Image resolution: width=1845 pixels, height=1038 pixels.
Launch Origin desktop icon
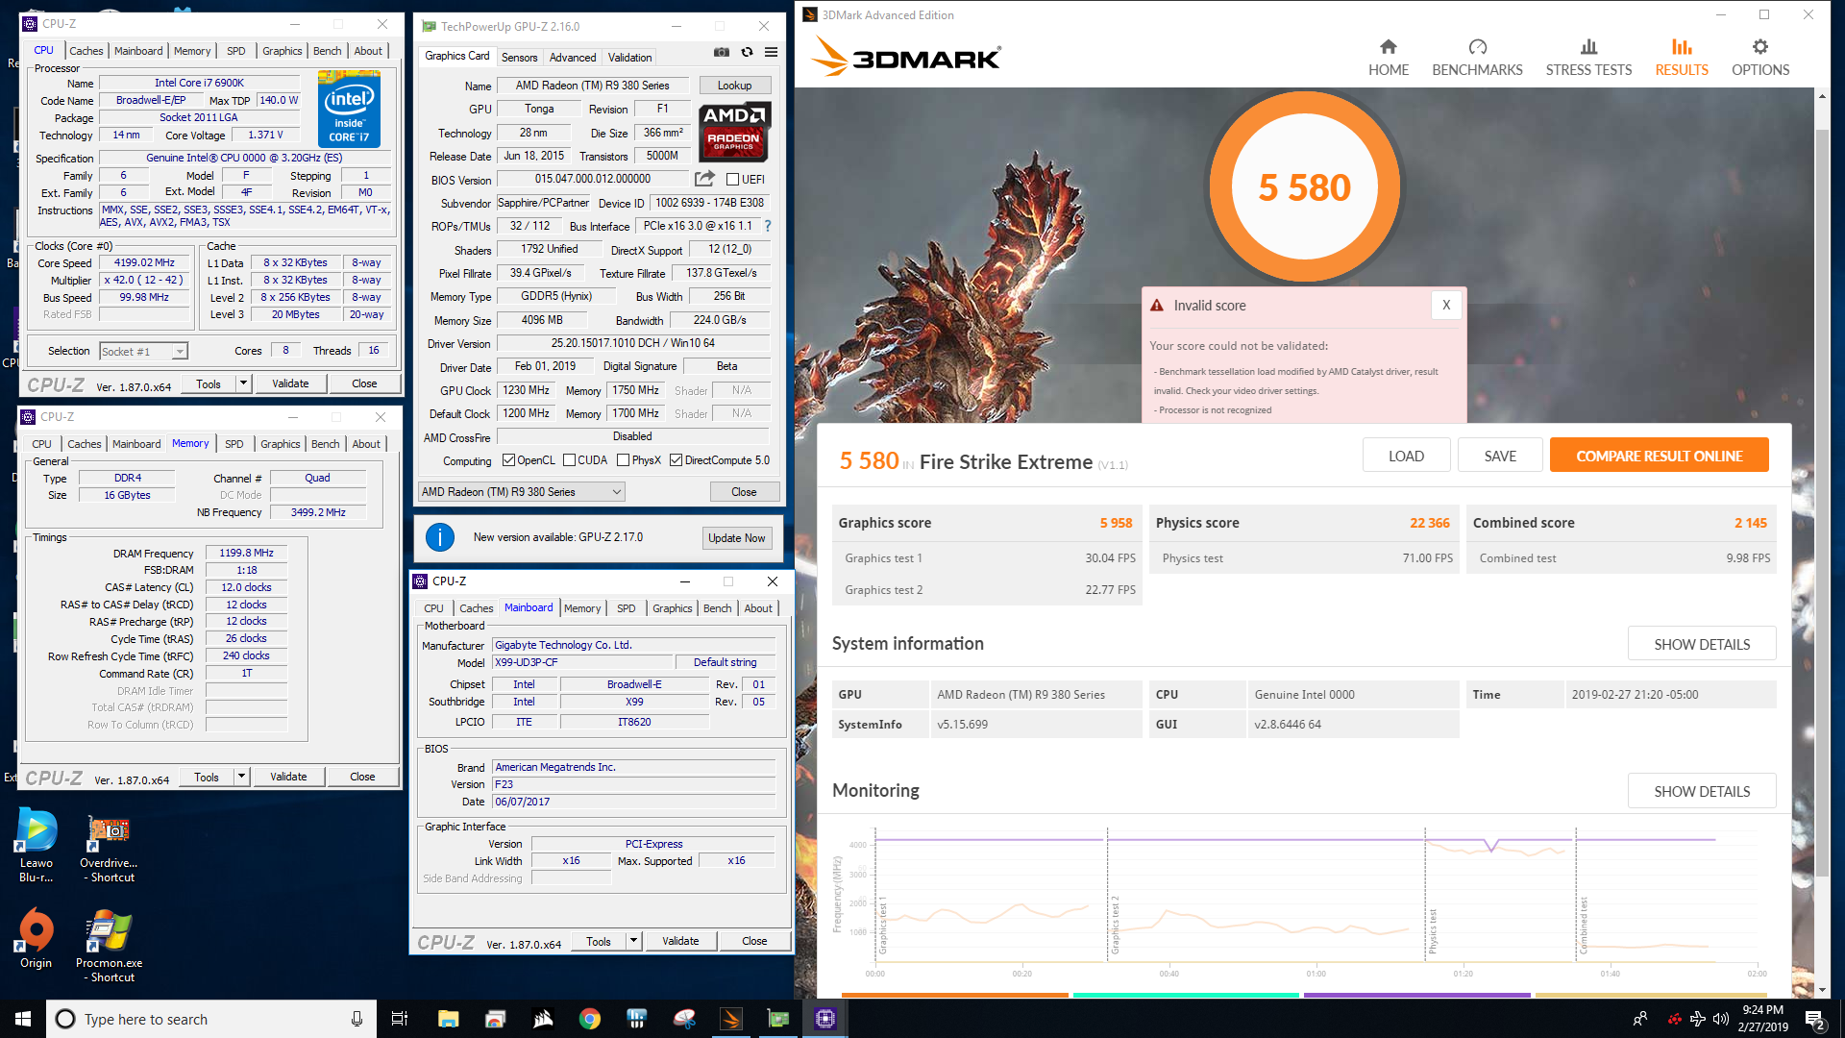tap(37, 939)
